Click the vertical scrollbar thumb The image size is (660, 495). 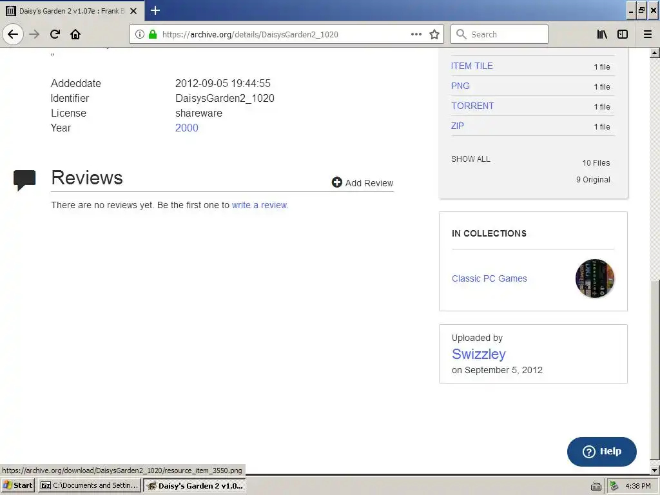click(655, 369)
